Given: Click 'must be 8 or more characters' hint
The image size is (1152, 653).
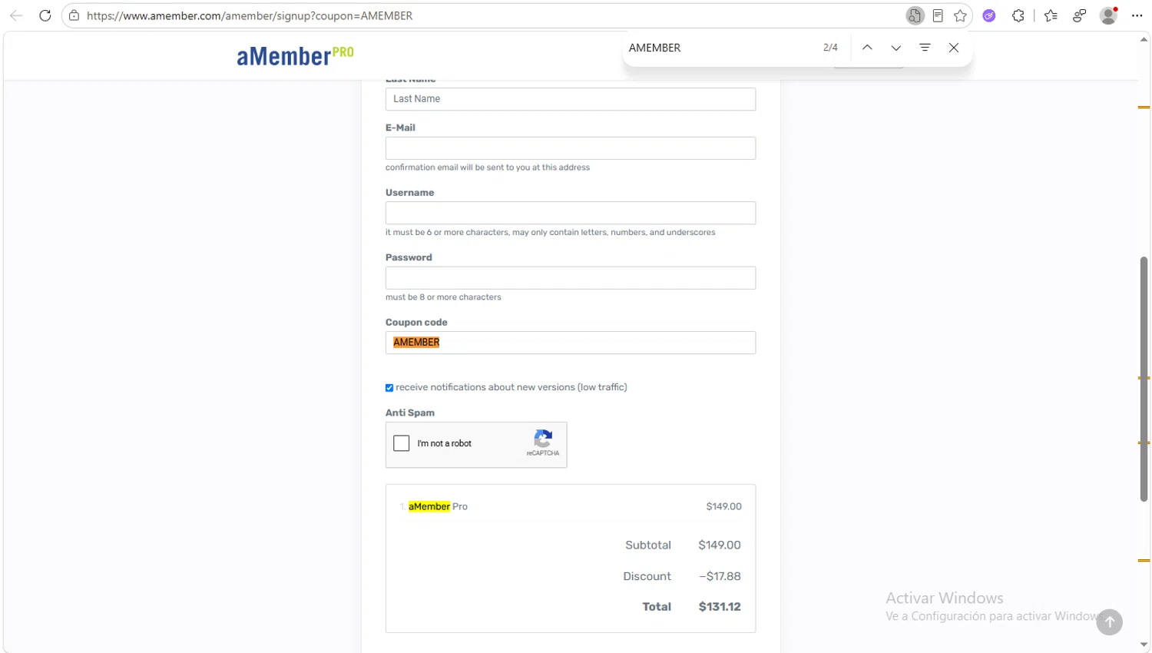Looking at the screenshot, I should click(x=443, y=297).
